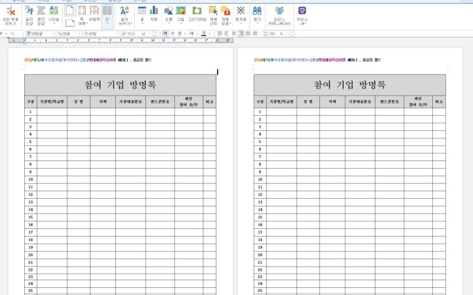
Task: Click 기관명/학교명 header cell on left page
Action: [x=52, y=101]
